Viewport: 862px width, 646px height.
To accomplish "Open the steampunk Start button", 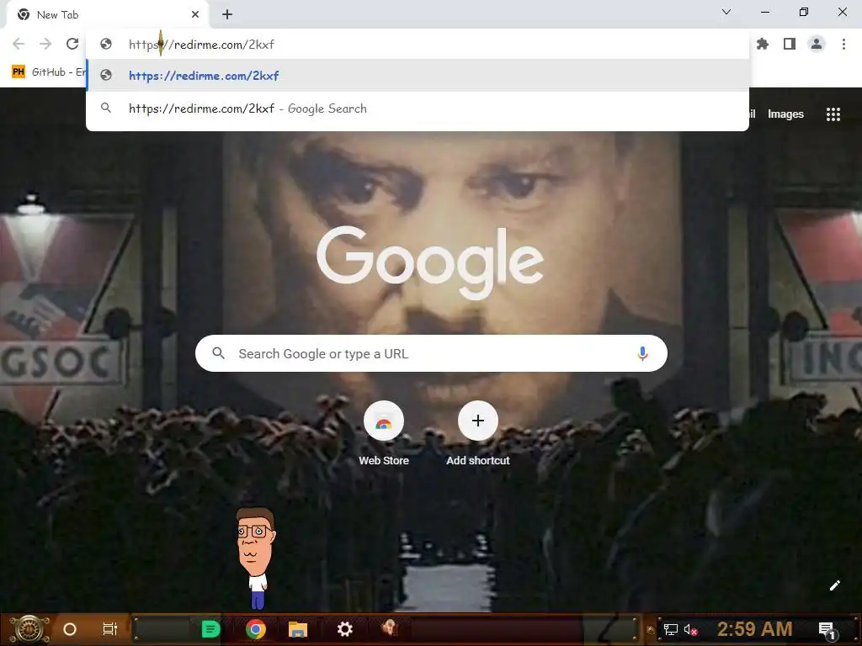I will click(29, 629).
